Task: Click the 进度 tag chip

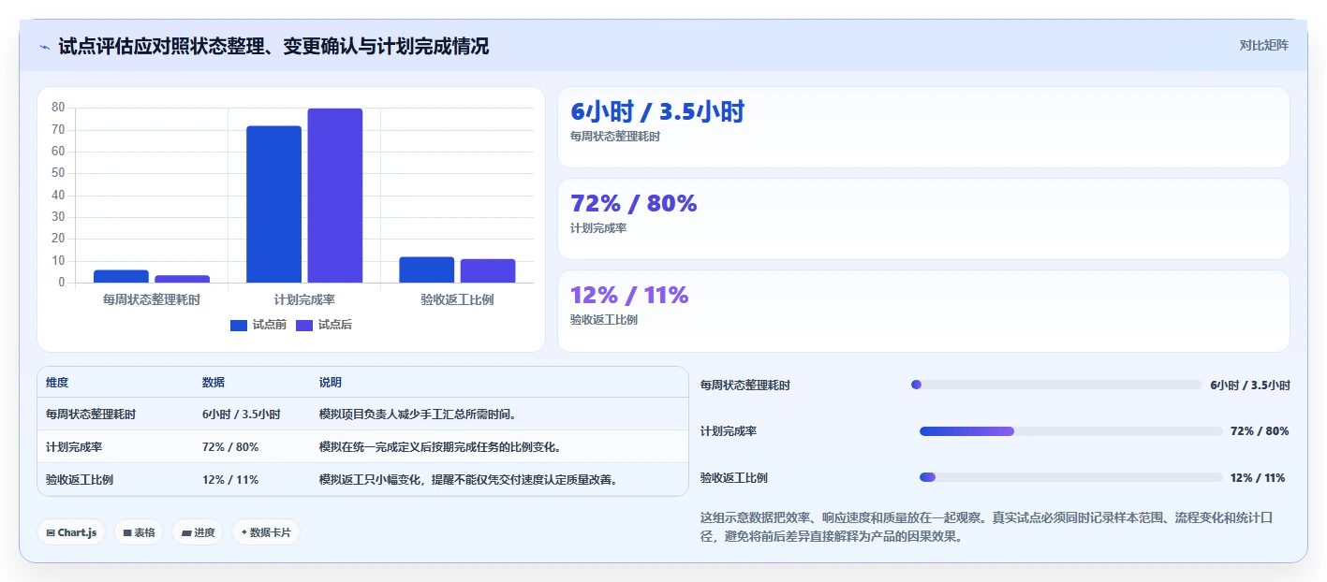Action: tap(198, 532)
